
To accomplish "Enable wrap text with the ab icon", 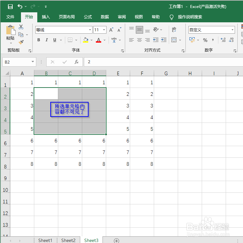I will tap(174, 29).
